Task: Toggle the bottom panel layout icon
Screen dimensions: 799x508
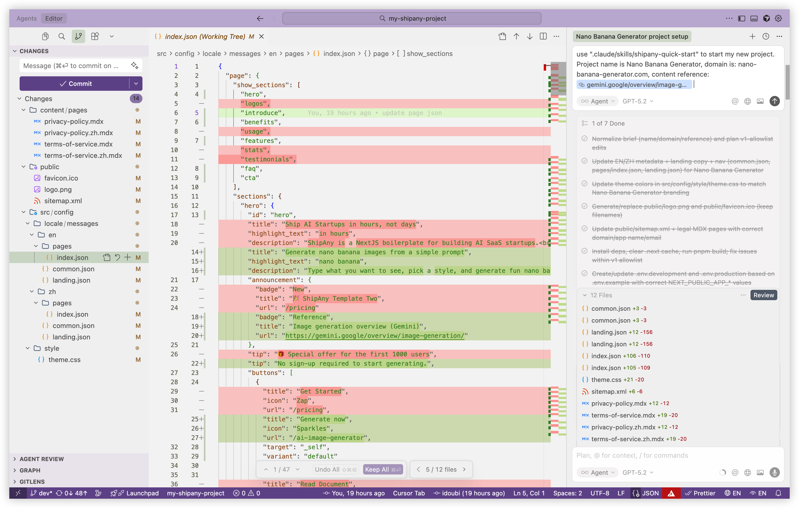Action: tap(754, 19)
